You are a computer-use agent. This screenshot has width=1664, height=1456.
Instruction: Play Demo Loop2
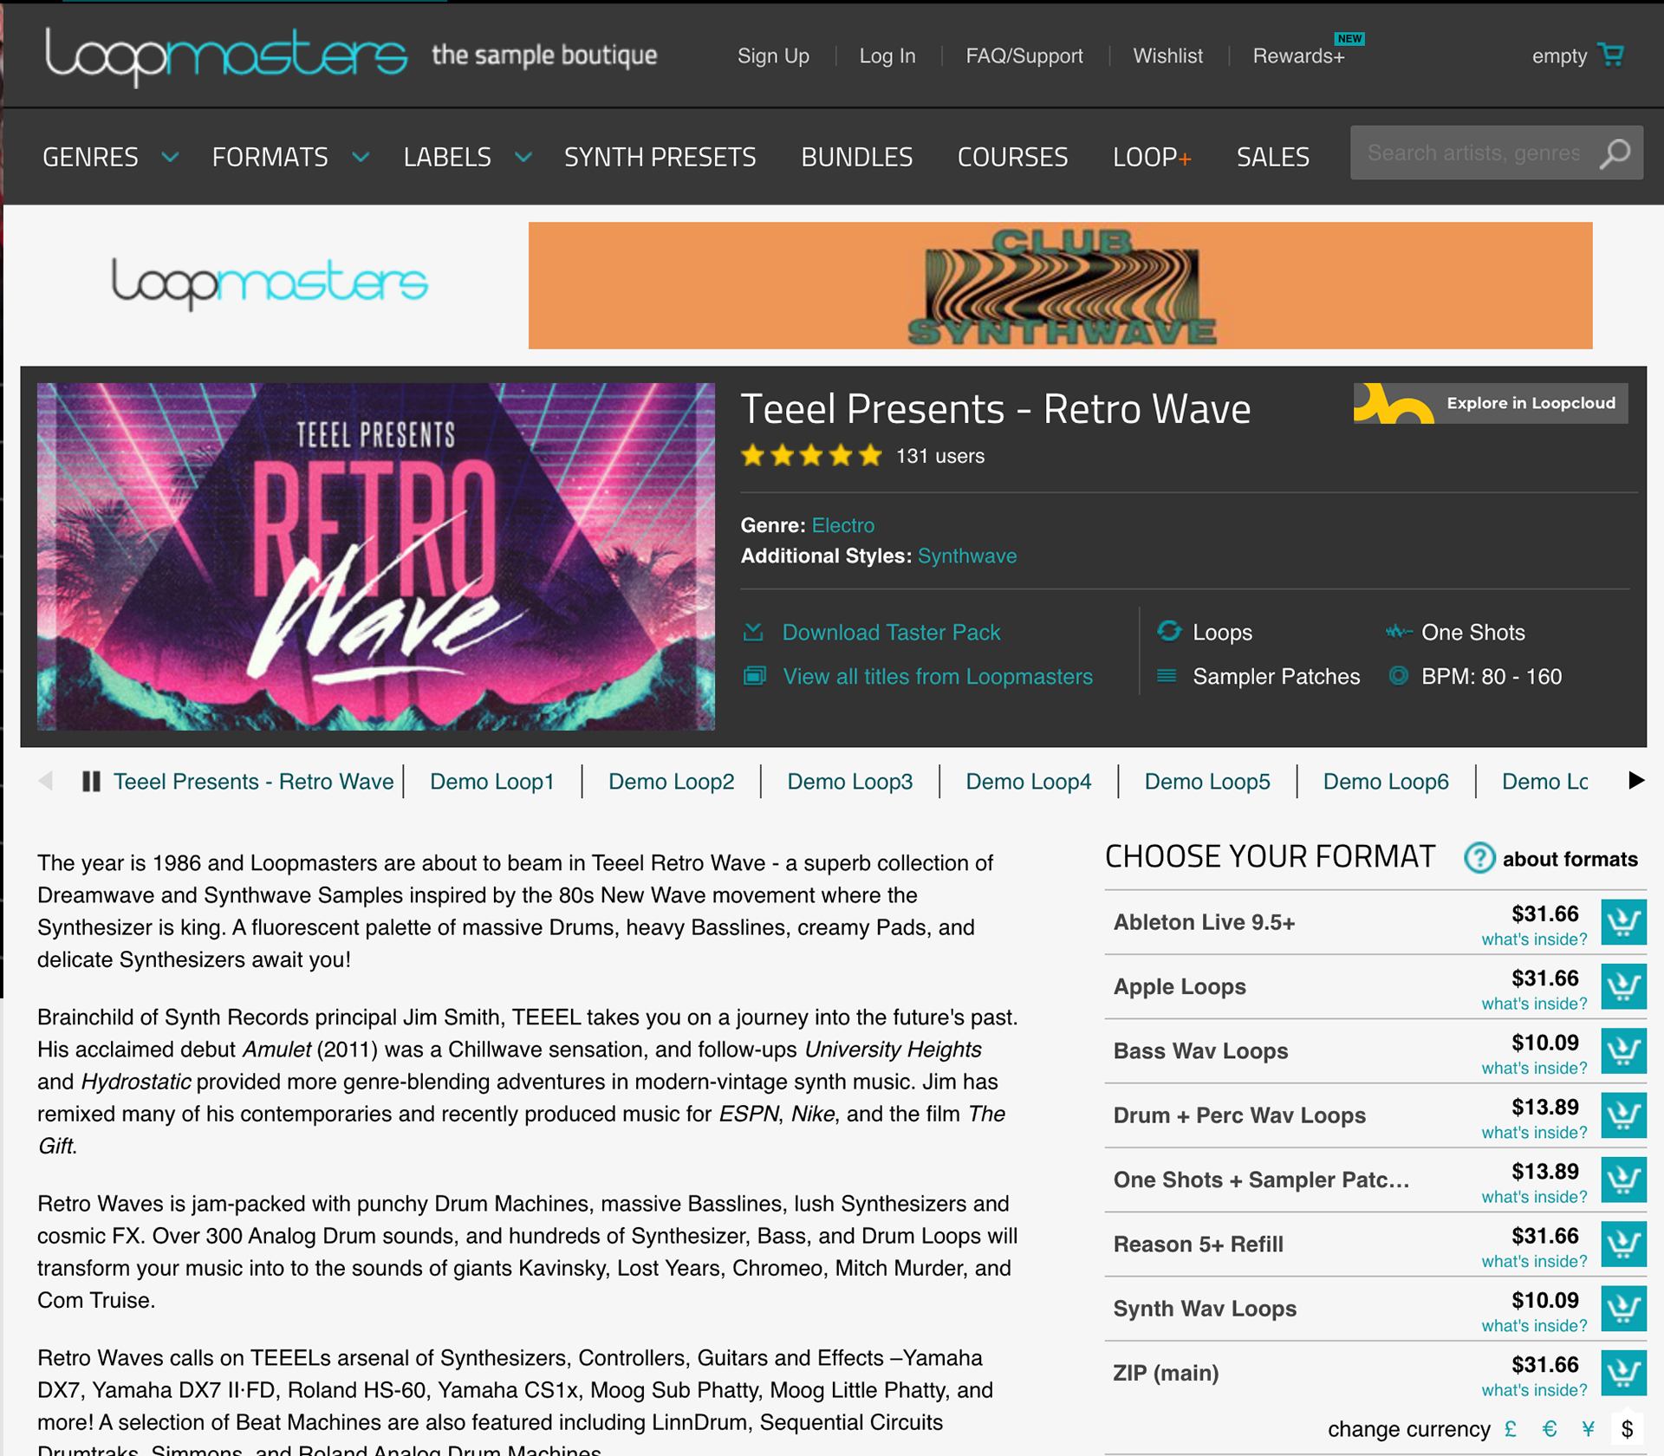pos(671,782)
